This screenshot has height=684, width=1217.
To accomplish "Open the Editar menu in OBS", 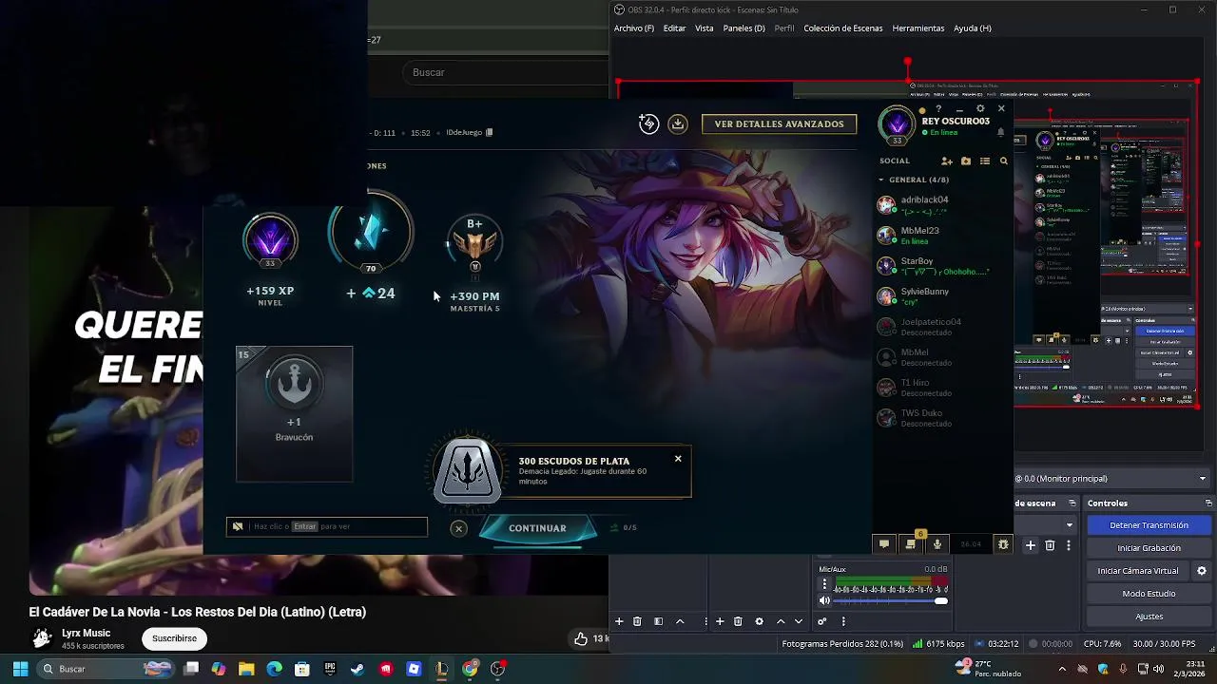I will click(674, 28).
